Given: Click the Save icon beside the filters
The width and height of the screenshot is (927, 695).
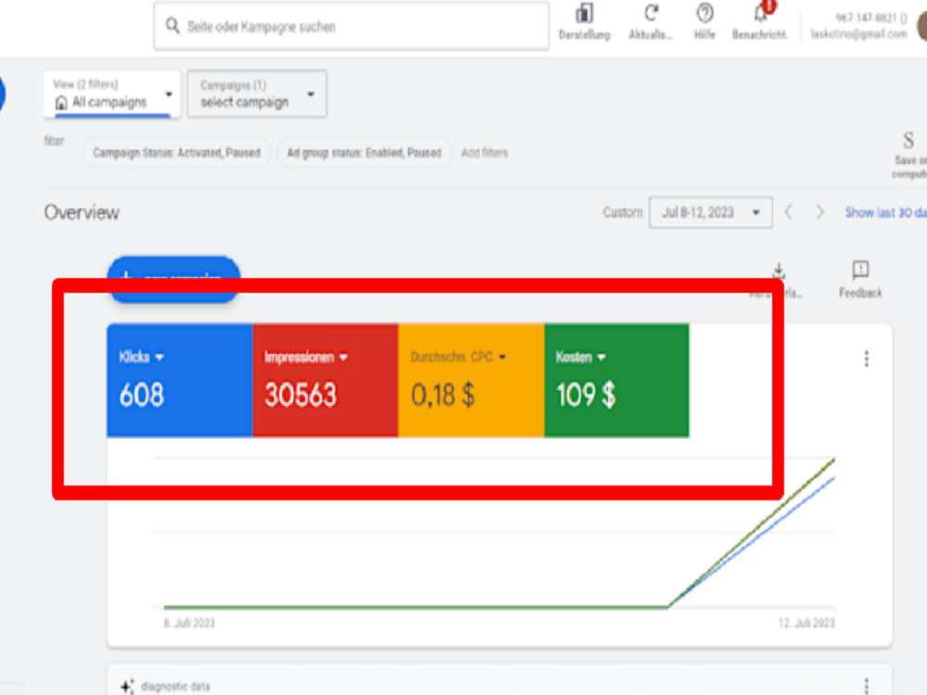Looking at the screenshot, I should [x=908, y=141].
